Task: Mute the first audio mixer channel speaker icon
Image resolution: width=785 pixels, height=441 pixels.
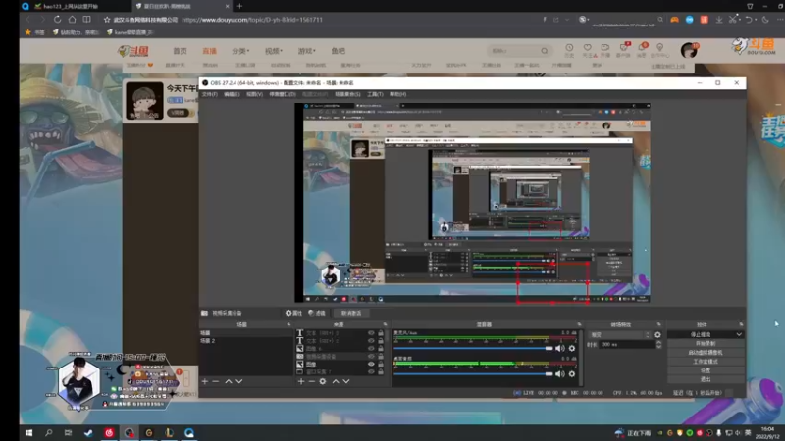Action: 559,349
